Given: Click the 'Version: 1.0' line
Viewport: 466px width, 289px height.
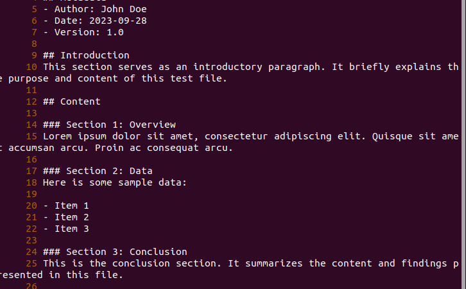Looking at the screenshot, I should coord(89,32).
